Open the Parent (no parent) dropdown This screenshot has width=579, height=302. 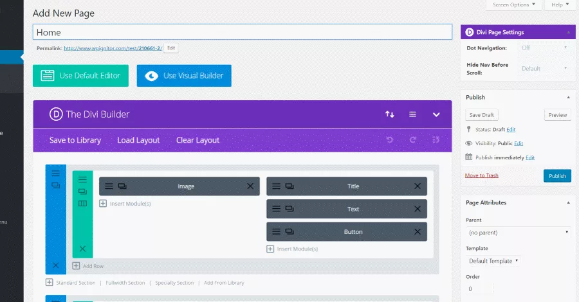[518, 233]
